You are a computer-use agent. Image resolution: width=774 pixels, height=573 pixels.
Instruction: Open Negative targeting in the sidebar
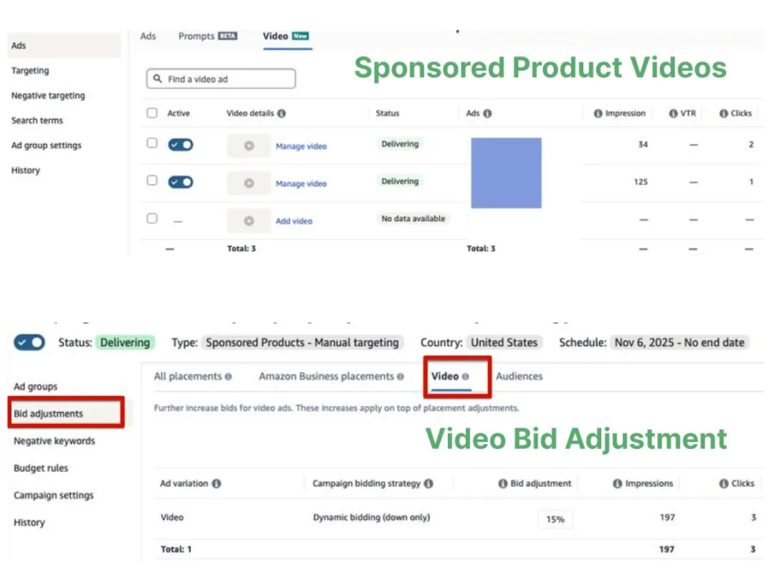pos(48,96)
